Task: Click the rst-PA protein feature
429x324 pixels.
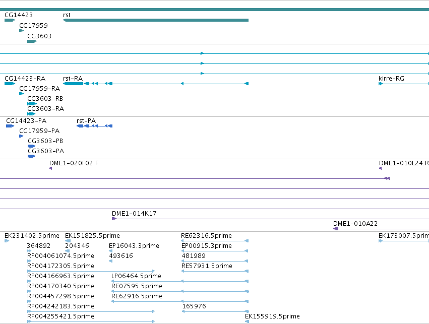Action: click(x=94, y=126)
